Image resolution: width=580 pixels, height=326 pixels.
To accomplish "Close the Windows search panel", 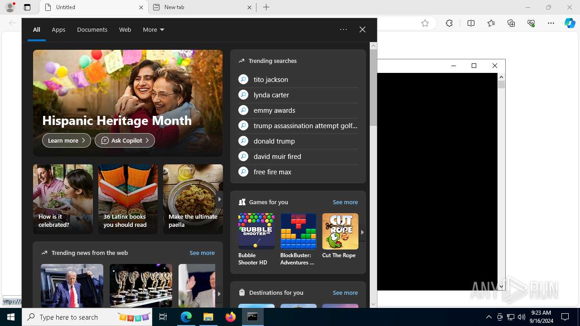I will coord(362,29).
